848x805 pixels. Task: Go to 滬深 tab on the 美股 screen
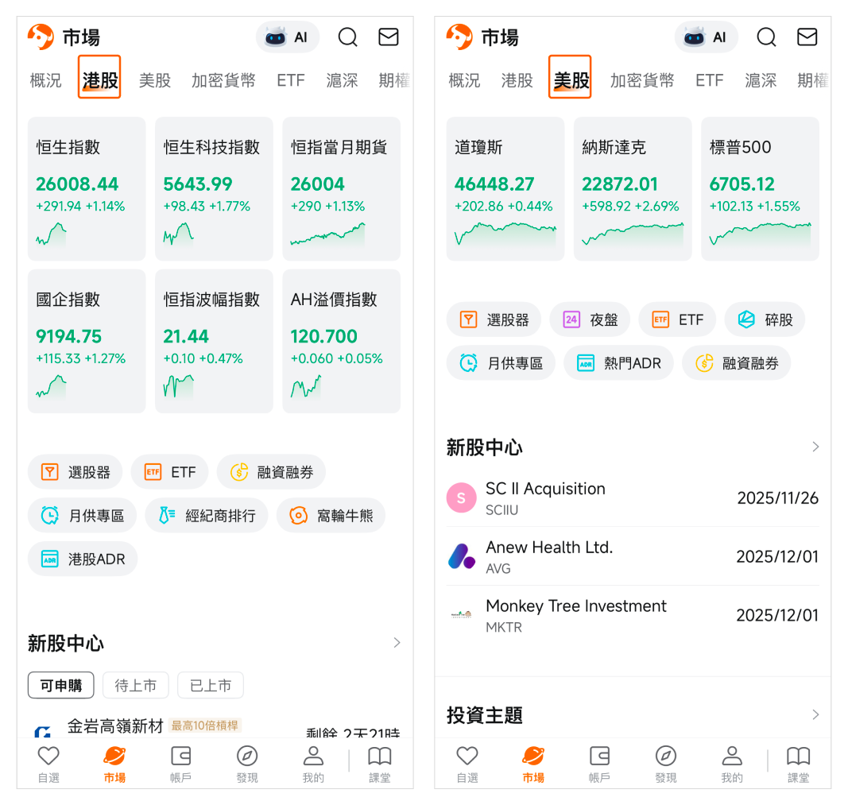click(761, 80)
